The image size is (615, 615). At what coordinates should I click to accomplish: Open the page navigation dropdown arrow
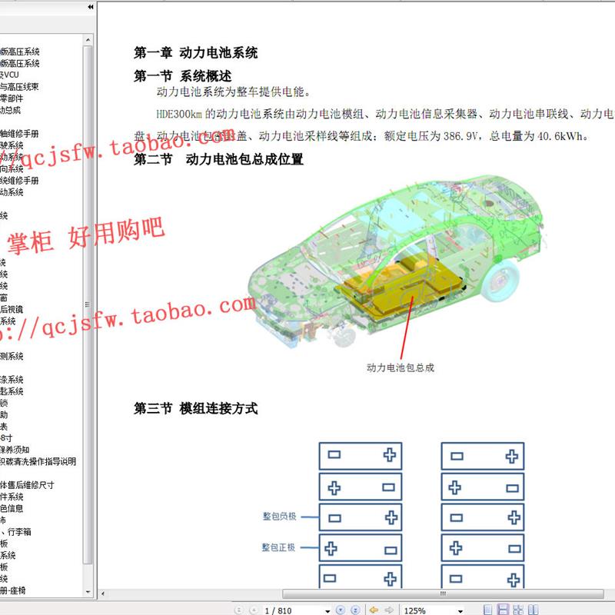pos(327,607)
